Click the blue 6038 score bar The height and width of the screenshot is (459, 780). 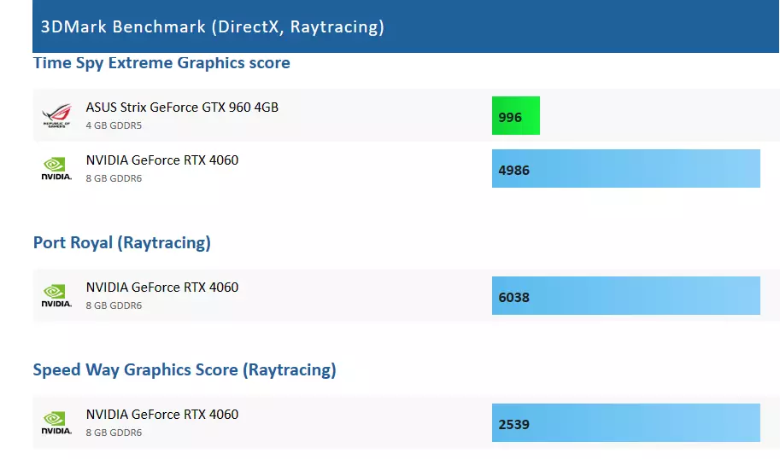[625, 295]
